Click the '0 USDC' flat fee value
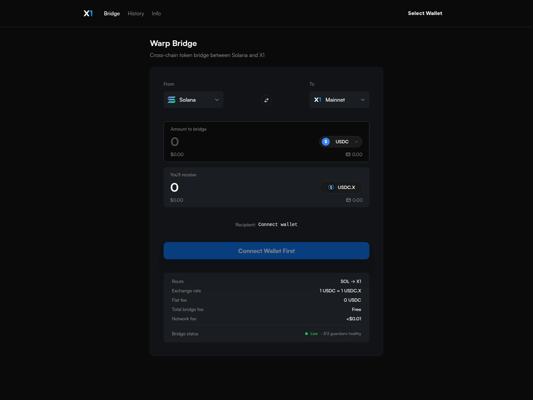The image size is (533, 400). point(352,300)
